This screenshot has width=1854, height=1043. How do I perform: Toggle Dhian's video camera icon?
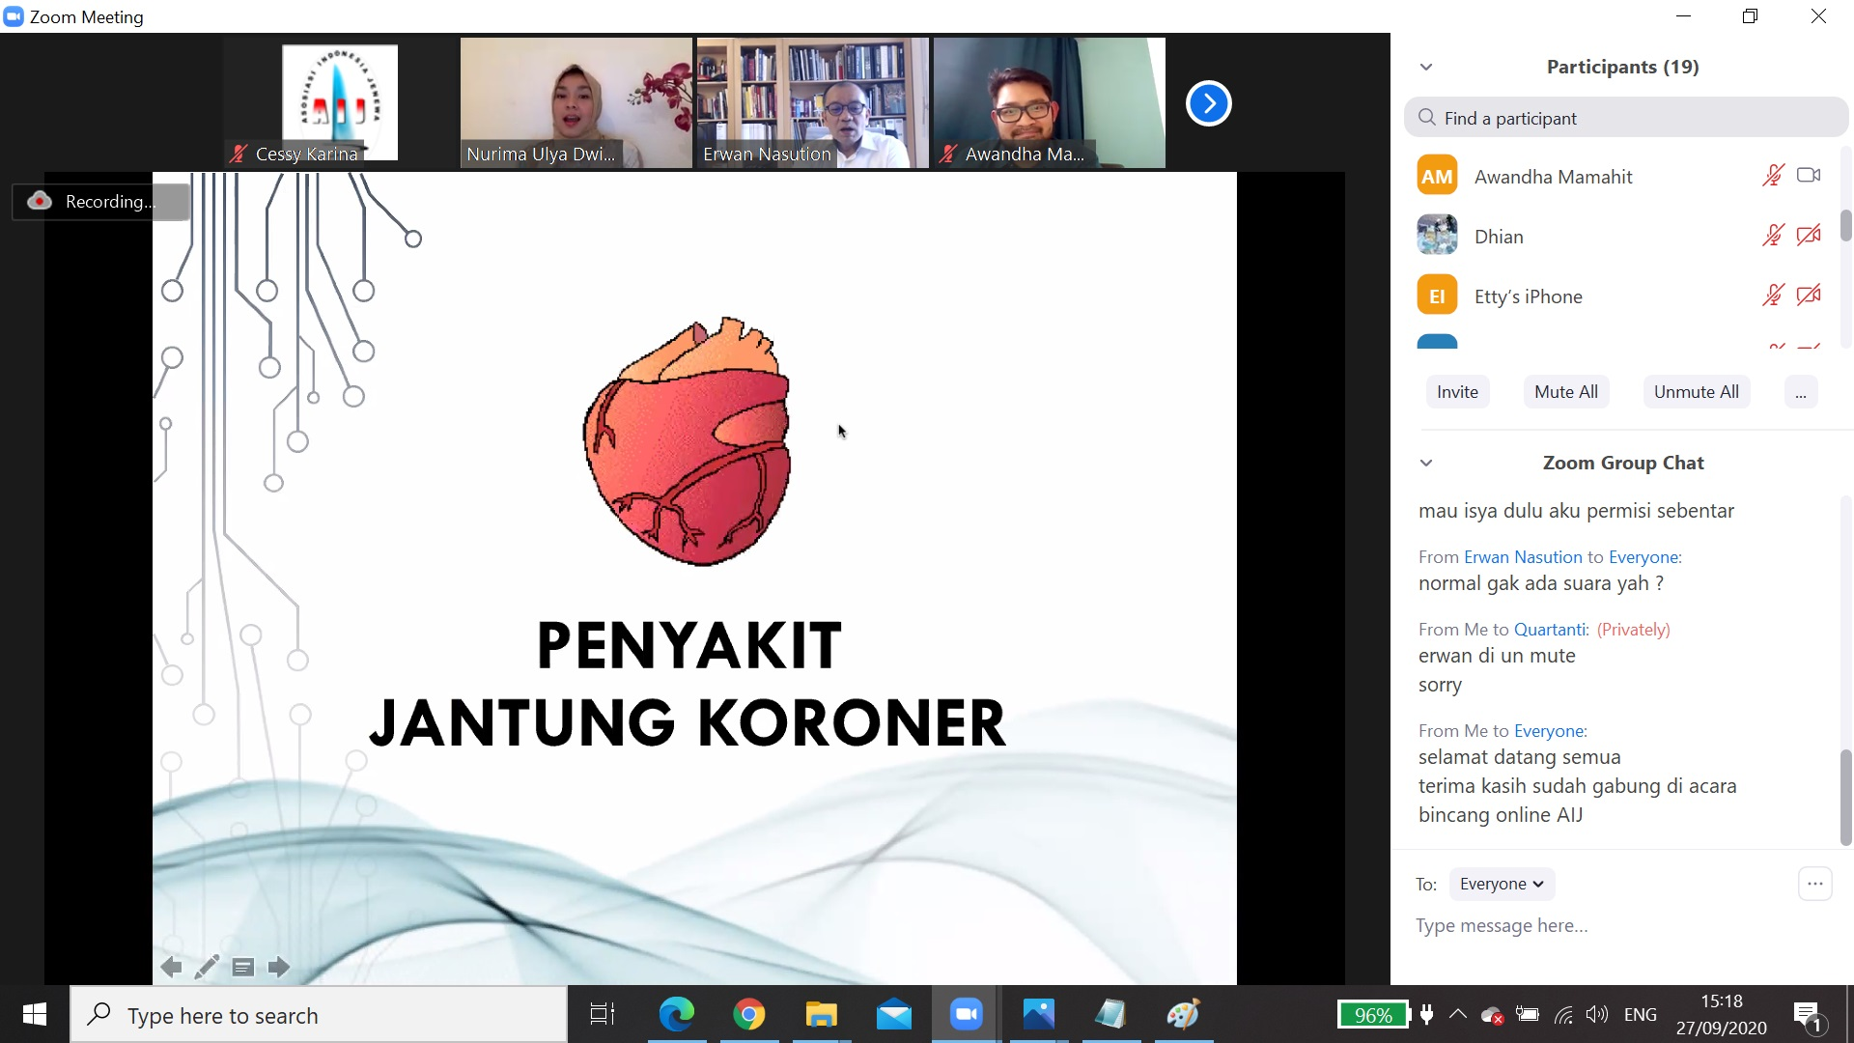(x=1809, y=236)
